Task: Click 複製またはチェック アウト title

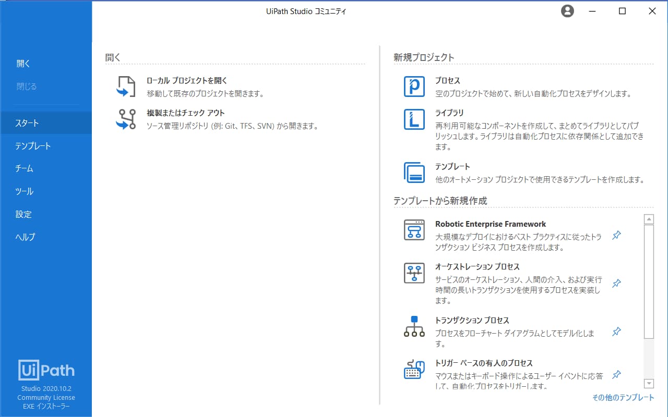Action: (x=186, y=113)
